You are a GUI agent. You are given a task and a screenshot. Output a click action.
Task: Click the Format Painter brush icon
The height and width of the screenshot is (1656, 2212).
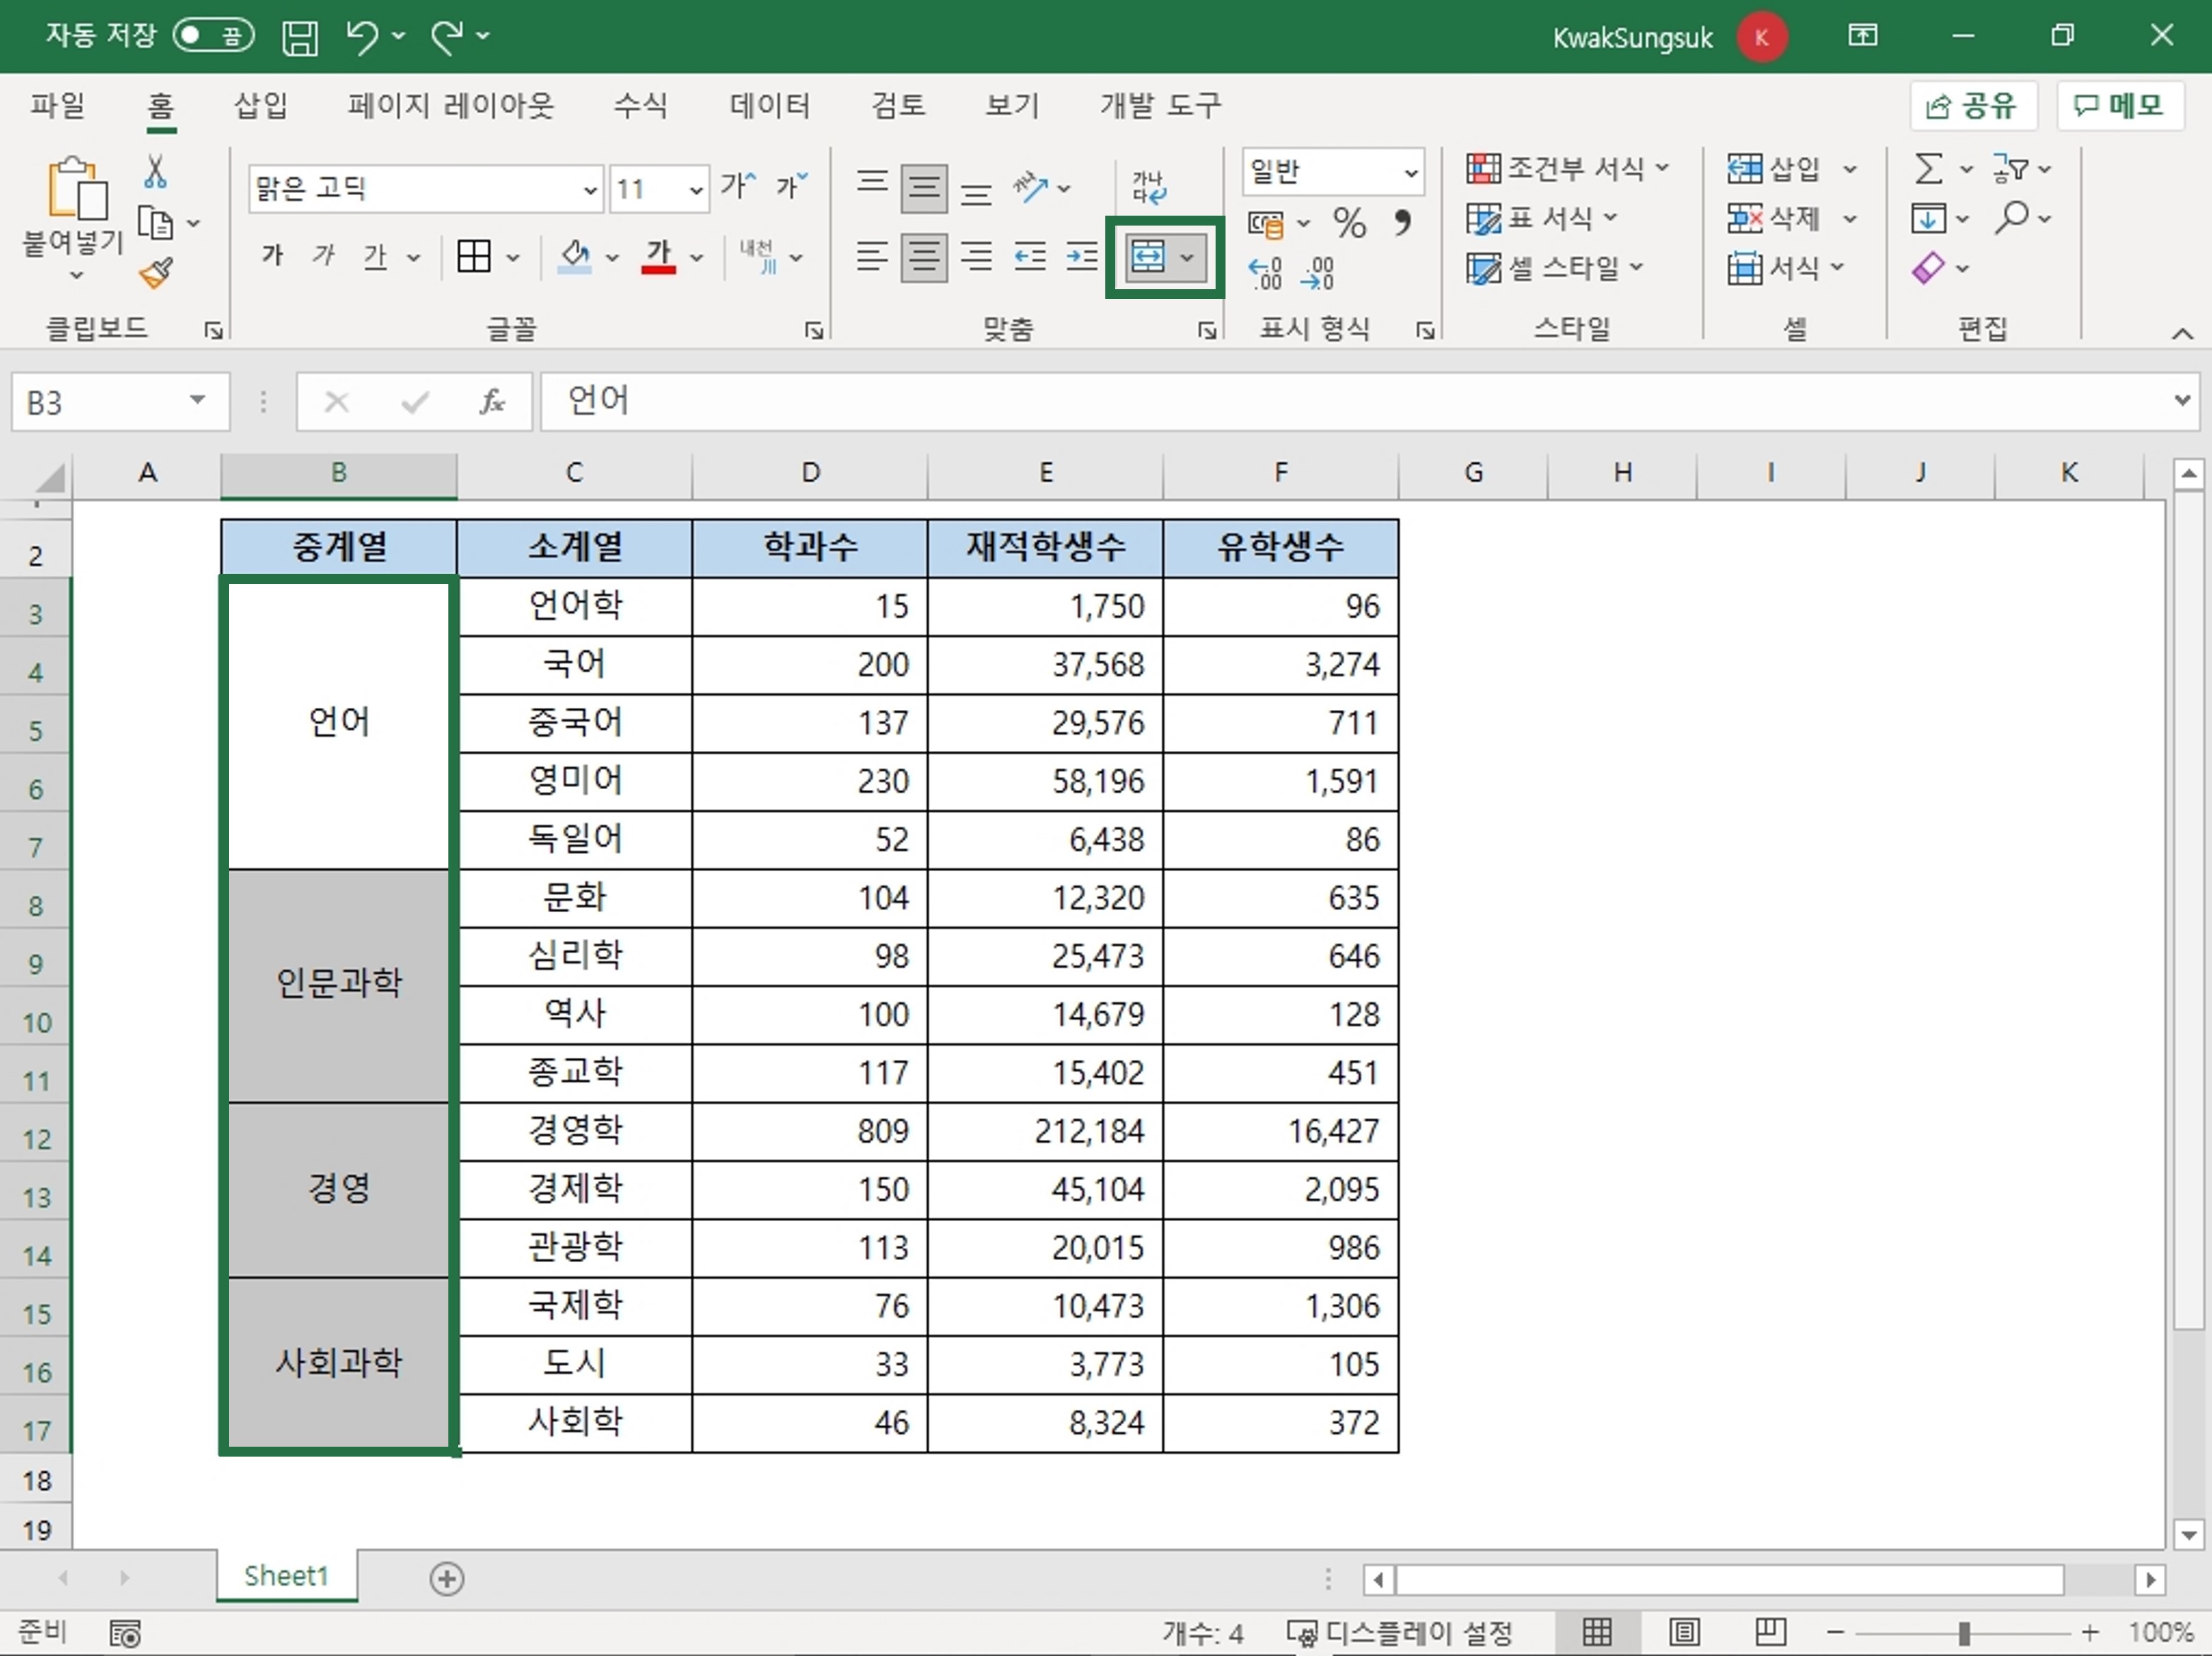click(156, 273)
